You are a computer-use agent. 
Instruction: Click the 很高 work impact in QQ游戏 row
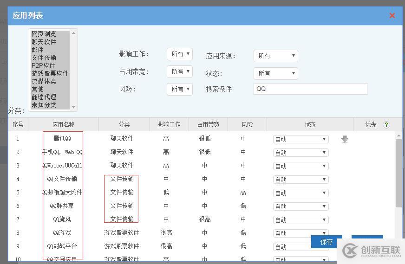pyautogui.click(x=166, y=232)
